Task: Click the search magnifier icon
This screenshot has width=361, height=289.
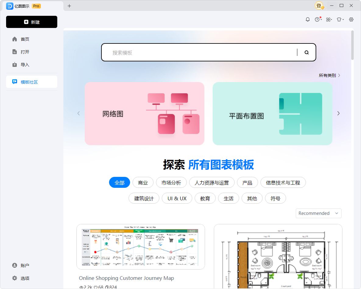Action: click(306, 52)
